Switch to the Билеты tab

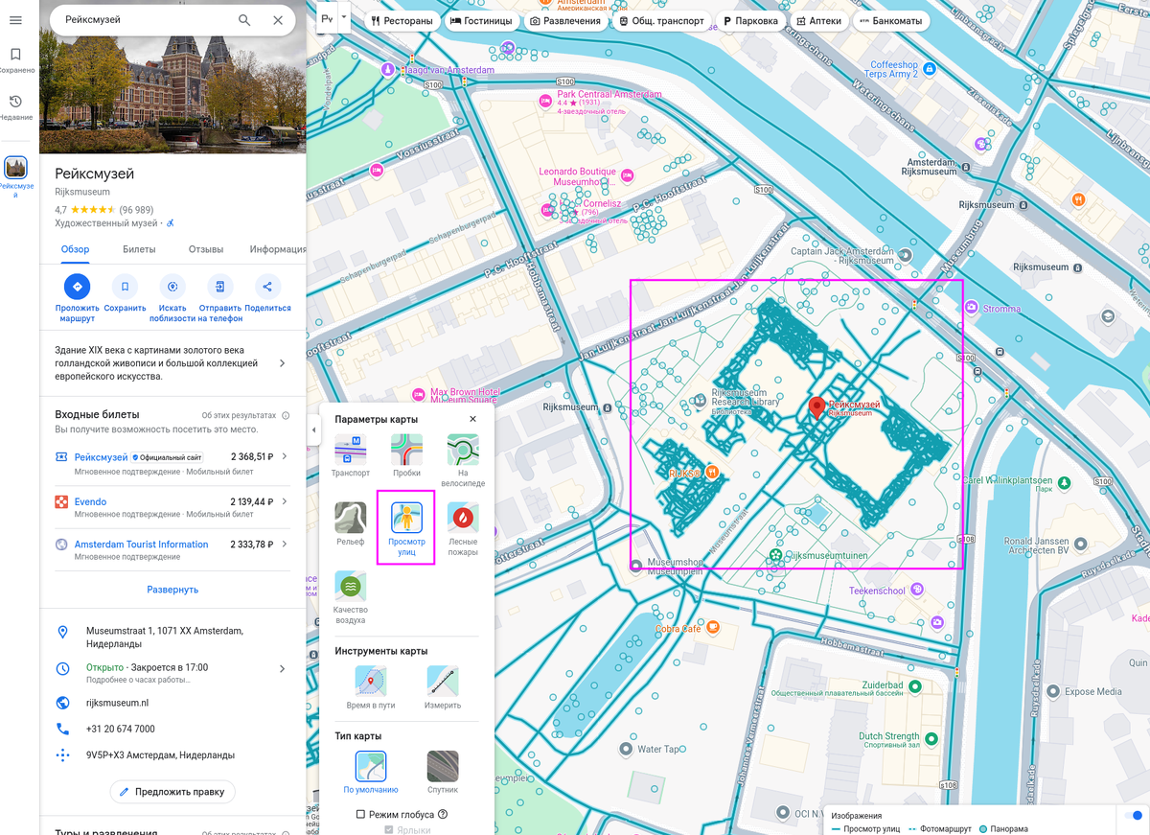click(139, 249)
